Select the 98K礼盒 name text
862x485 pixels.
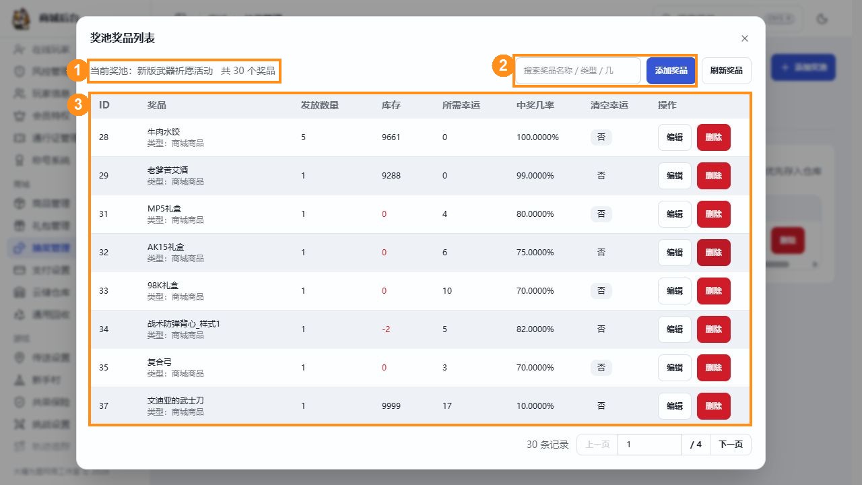(163, 286)
